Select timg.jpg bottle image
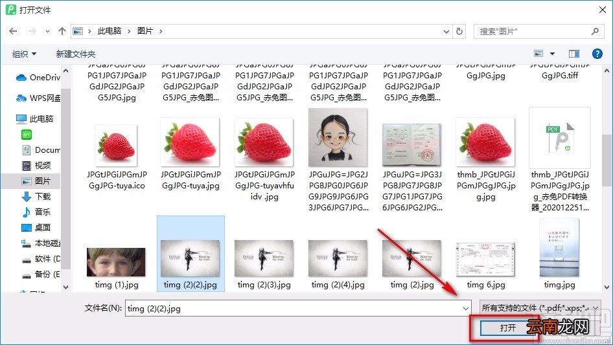The width and height of the screenshot is (613, 345). (559, 248)
